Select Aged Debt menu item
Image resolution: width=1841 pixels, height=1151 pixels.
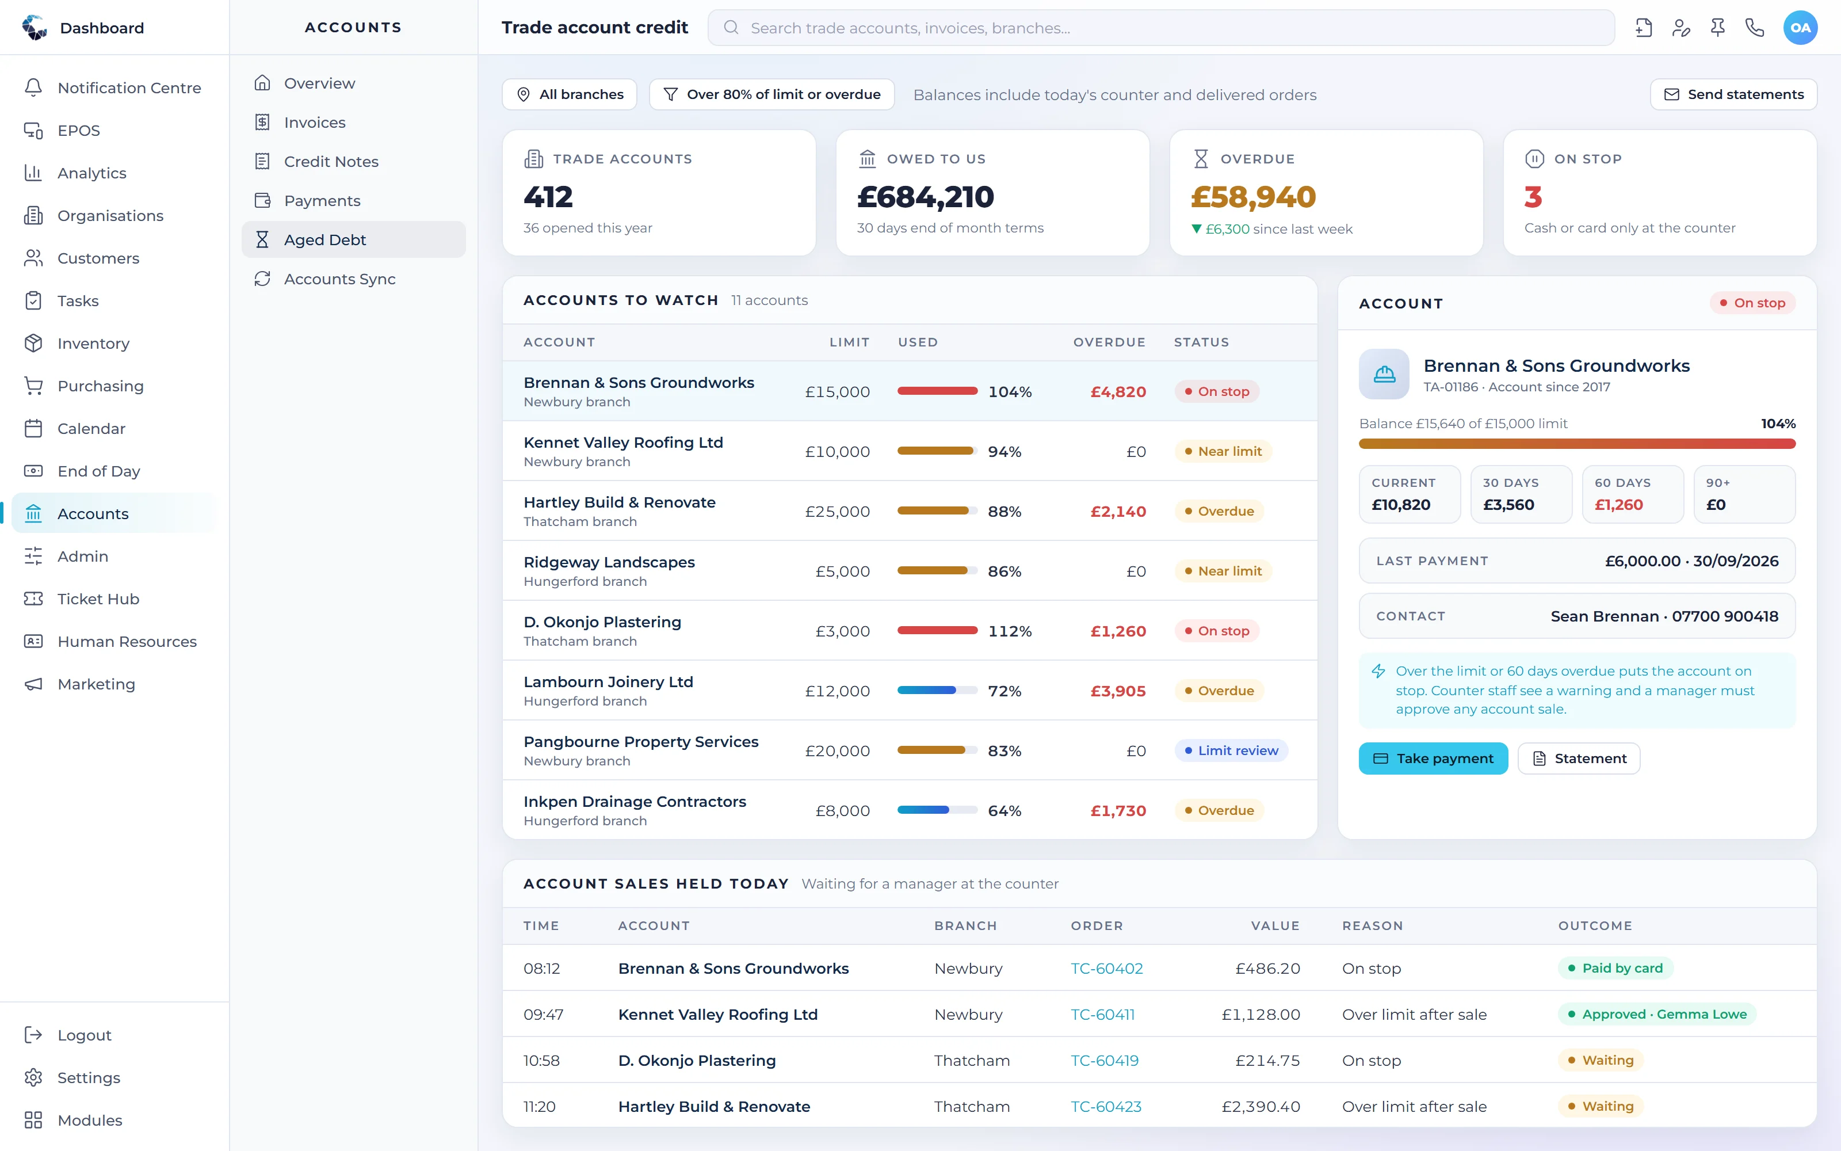coord(354,240)
